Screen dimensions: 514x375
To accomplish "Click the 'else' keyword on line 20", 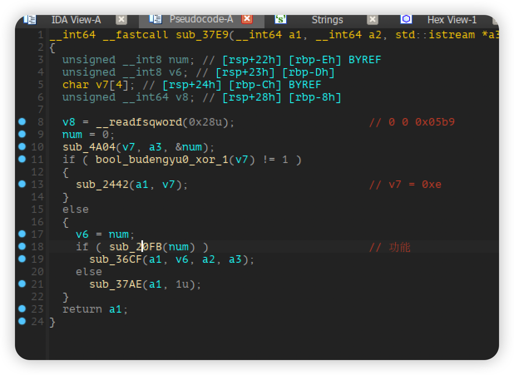I will [89, 271].
